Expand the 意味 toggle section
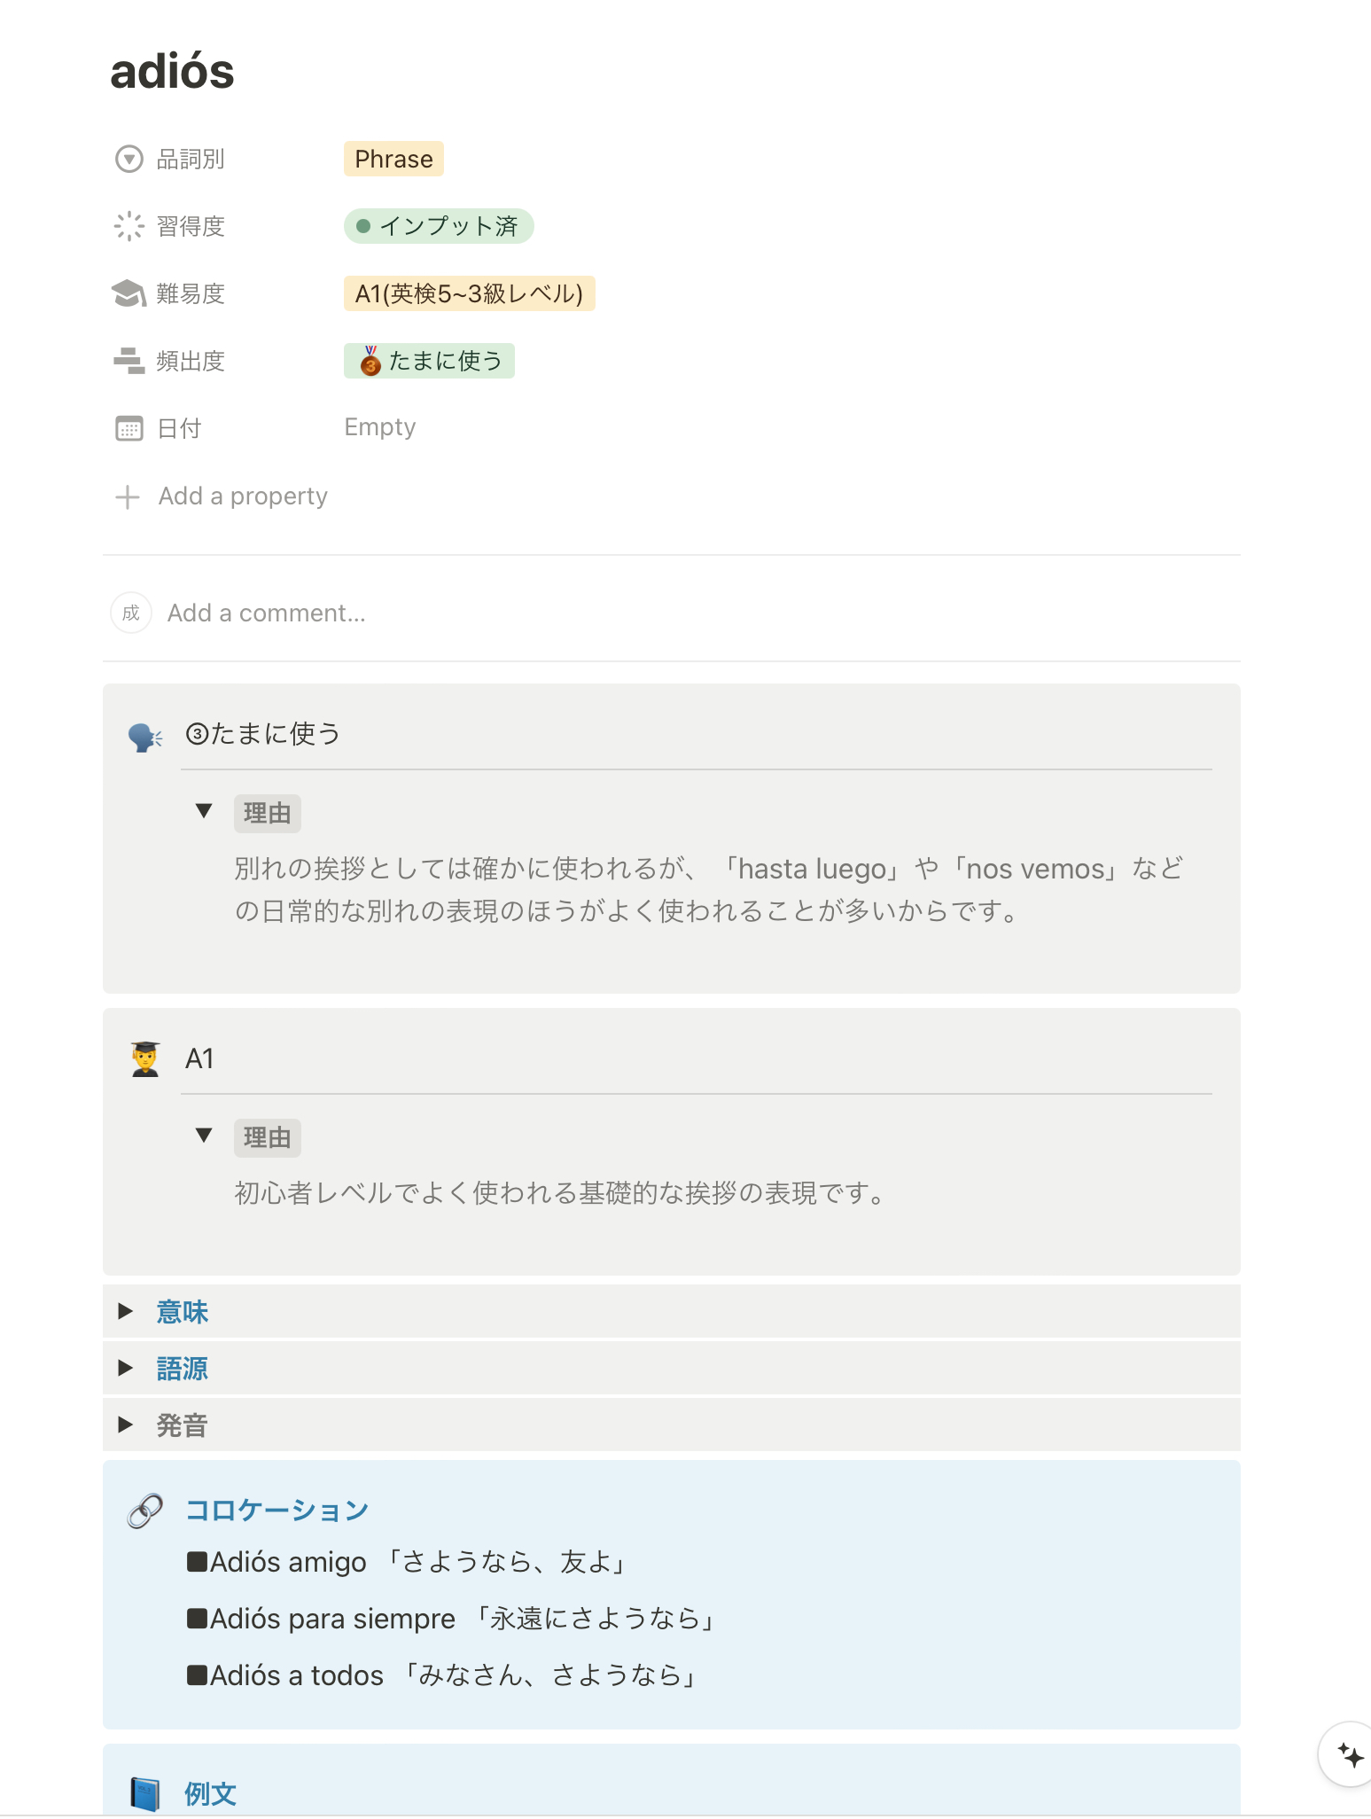Viewport: 1371px width, 1819px height. coord(126,1311)
